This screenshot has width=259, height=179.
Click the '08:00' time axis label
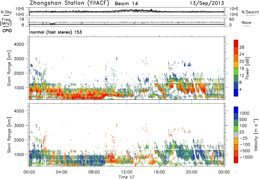94,172
